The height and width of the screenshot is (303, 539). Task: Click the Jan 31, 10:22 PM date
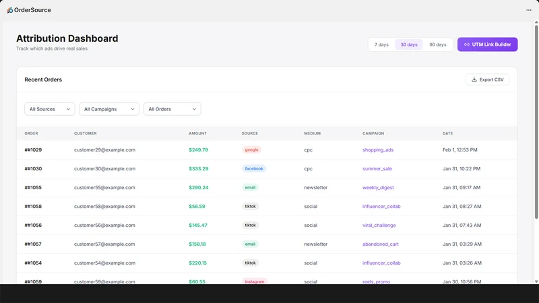(462, 169)
